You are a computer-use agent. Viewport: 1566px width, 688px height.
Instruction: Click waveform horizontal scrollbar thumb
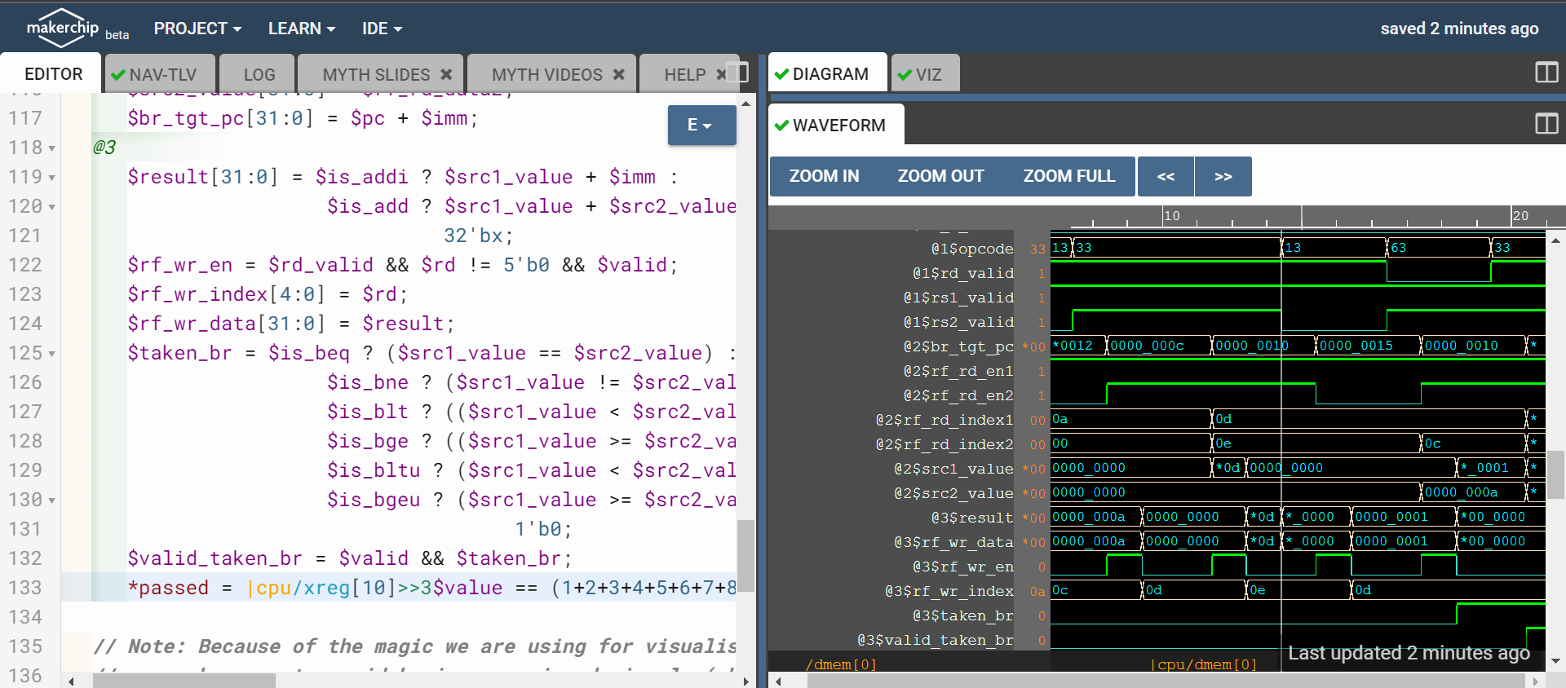click(1168, 681)
